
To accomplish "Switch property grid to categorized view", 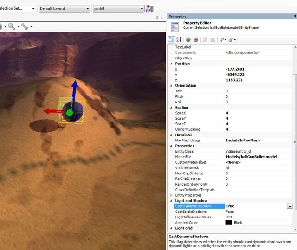I will point(172,40).
